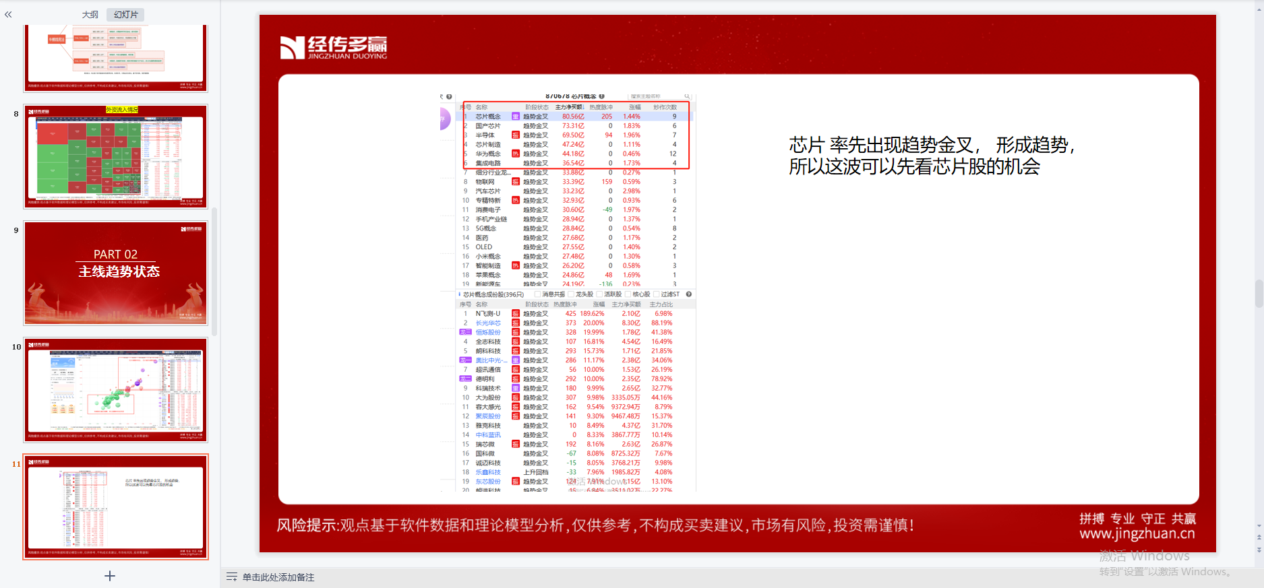Click the purple 重 badge on 芯片概念 row
This screenshot has width=1264, height=588.
pos(516,117)
